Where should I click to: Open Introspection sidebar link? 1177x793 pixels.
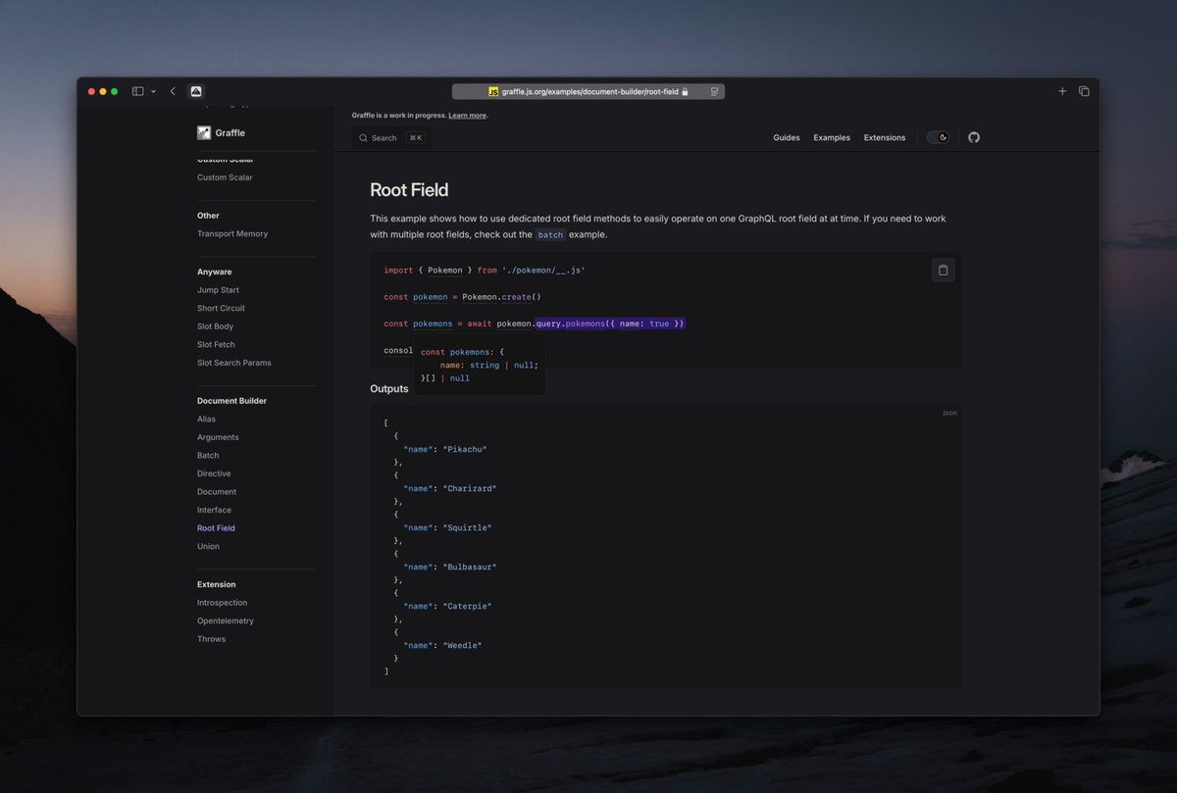pos(222,603)
